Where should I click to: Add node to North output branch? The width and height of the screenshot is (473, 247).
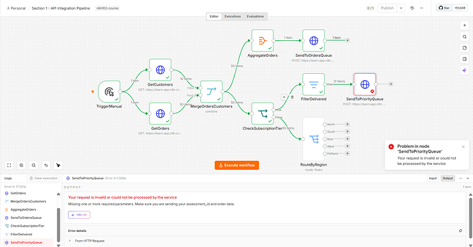[347, 124]
